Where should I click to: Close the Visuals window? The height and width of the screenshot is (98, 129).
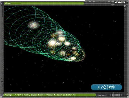(x=123, y=2)
